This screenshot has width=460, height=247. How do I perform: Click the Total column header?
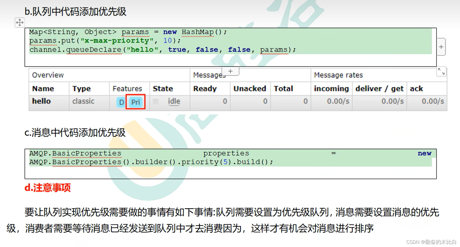point(283,89)
